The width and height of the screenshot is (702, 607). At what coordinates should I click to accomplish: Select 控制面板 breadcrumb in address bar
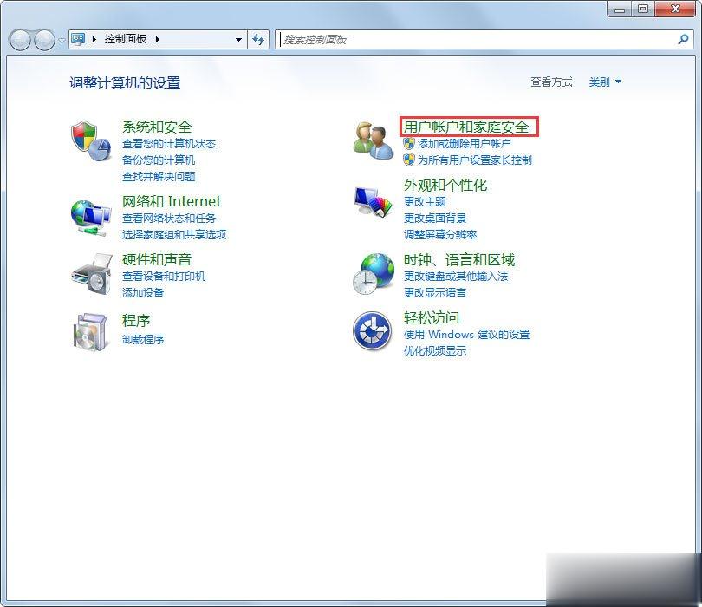(x=126, y=39)
